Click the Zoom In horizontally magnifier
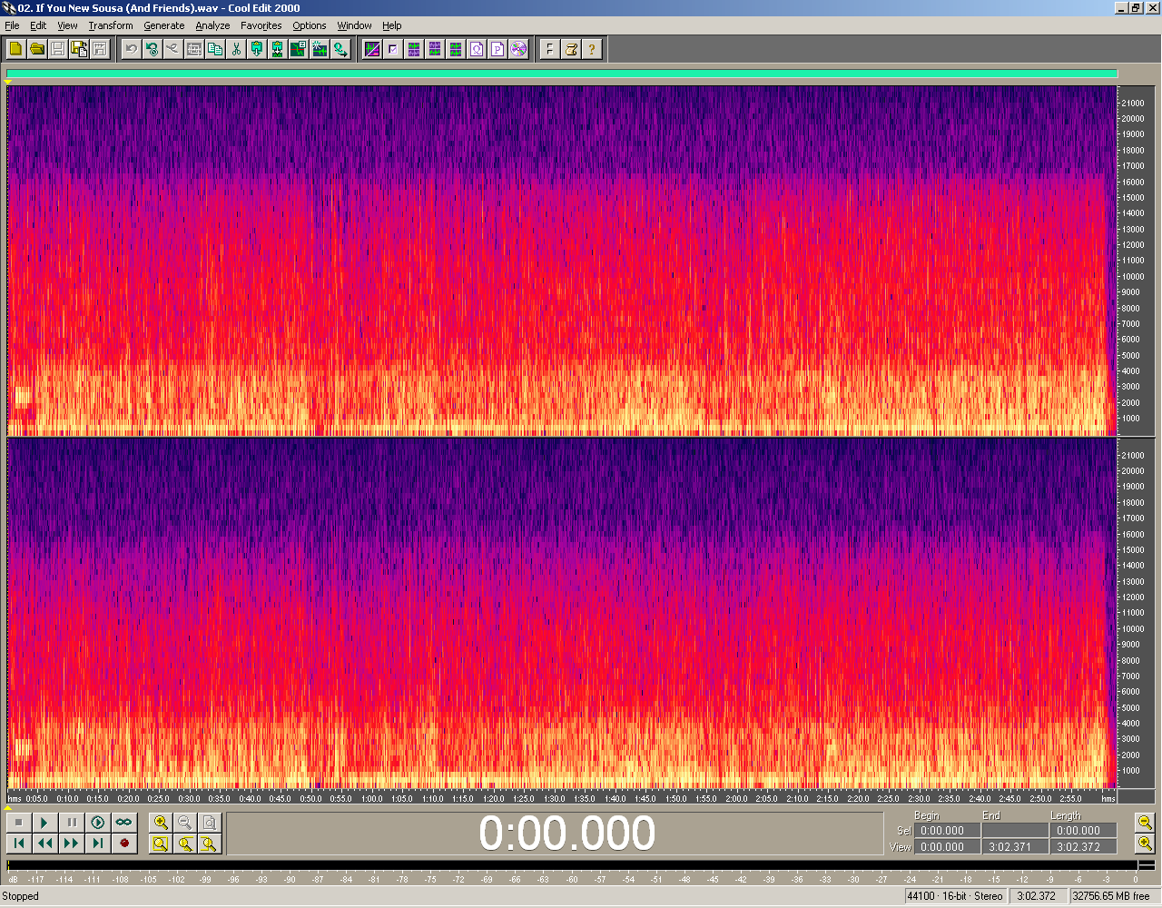Viewport: 1162px width, 908px height. click(x=161, y=823)
